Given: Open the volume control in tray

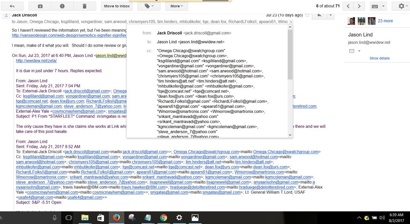Looking at the screenshot, I should tap(382, 218).
